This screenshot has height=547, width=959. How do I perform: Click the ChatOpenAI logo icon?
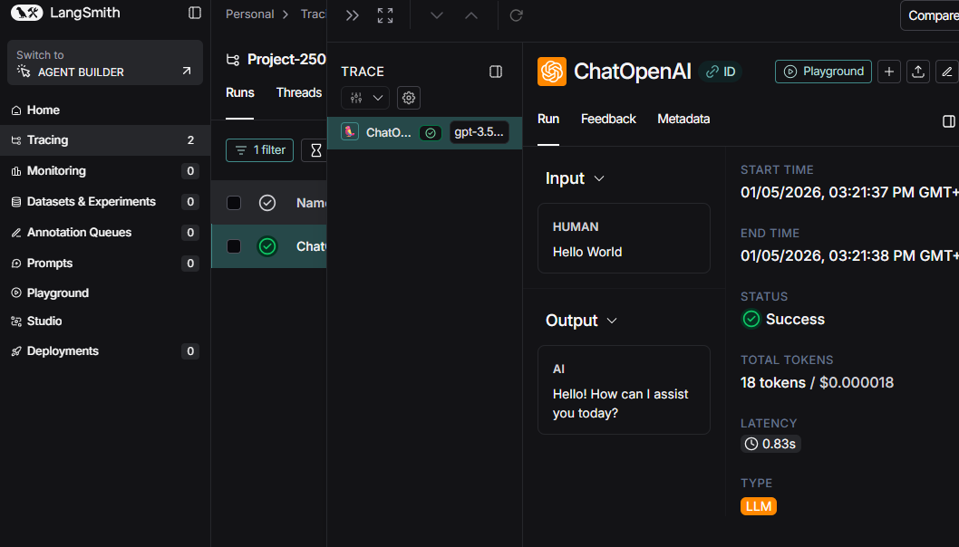[x=552, y=72]
